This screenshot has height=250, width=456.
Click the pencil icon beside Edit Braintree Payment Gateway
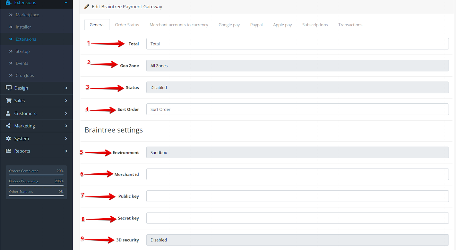[x=87, y=7]
